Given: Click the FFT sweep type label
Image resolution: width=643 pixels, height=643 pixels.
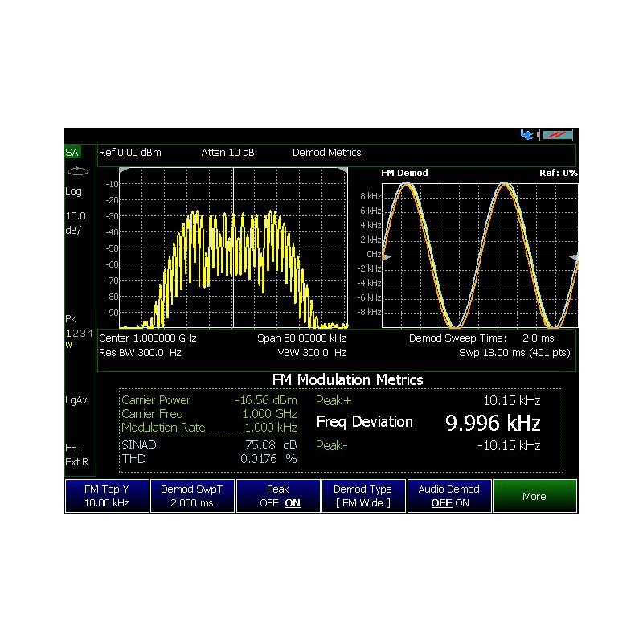Looking at the screenshot, I should (x=74, y=447).
